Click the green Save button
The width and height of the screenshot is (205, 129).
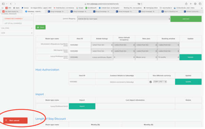click(x=40, y=27)
